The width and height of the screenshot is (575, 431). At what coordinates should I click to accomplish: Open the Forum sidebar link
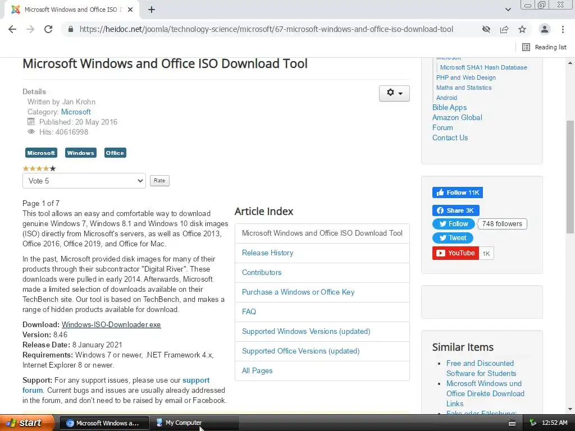[442, 127]
